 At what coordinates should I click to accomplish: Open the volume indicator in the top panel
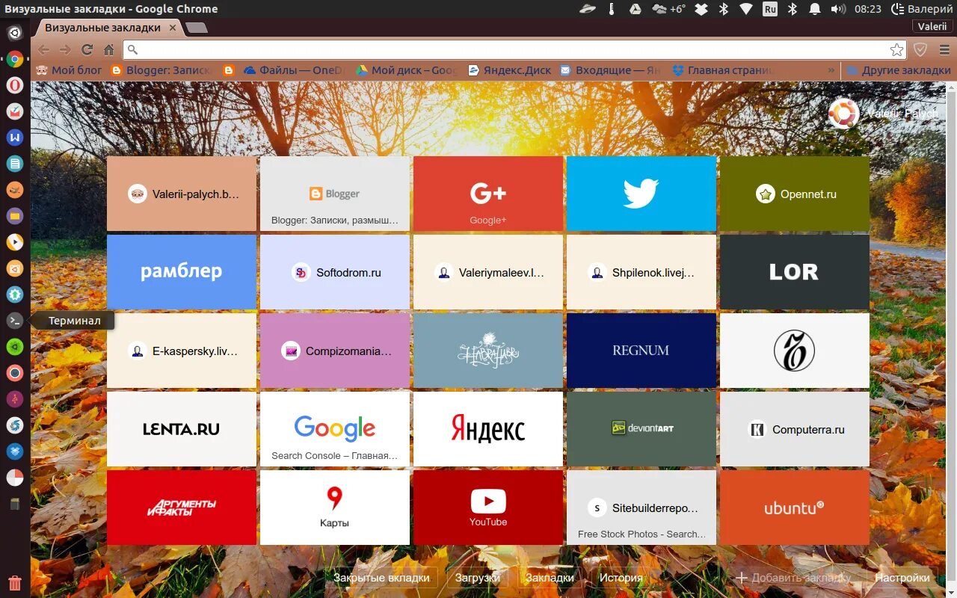click(838, 9)
